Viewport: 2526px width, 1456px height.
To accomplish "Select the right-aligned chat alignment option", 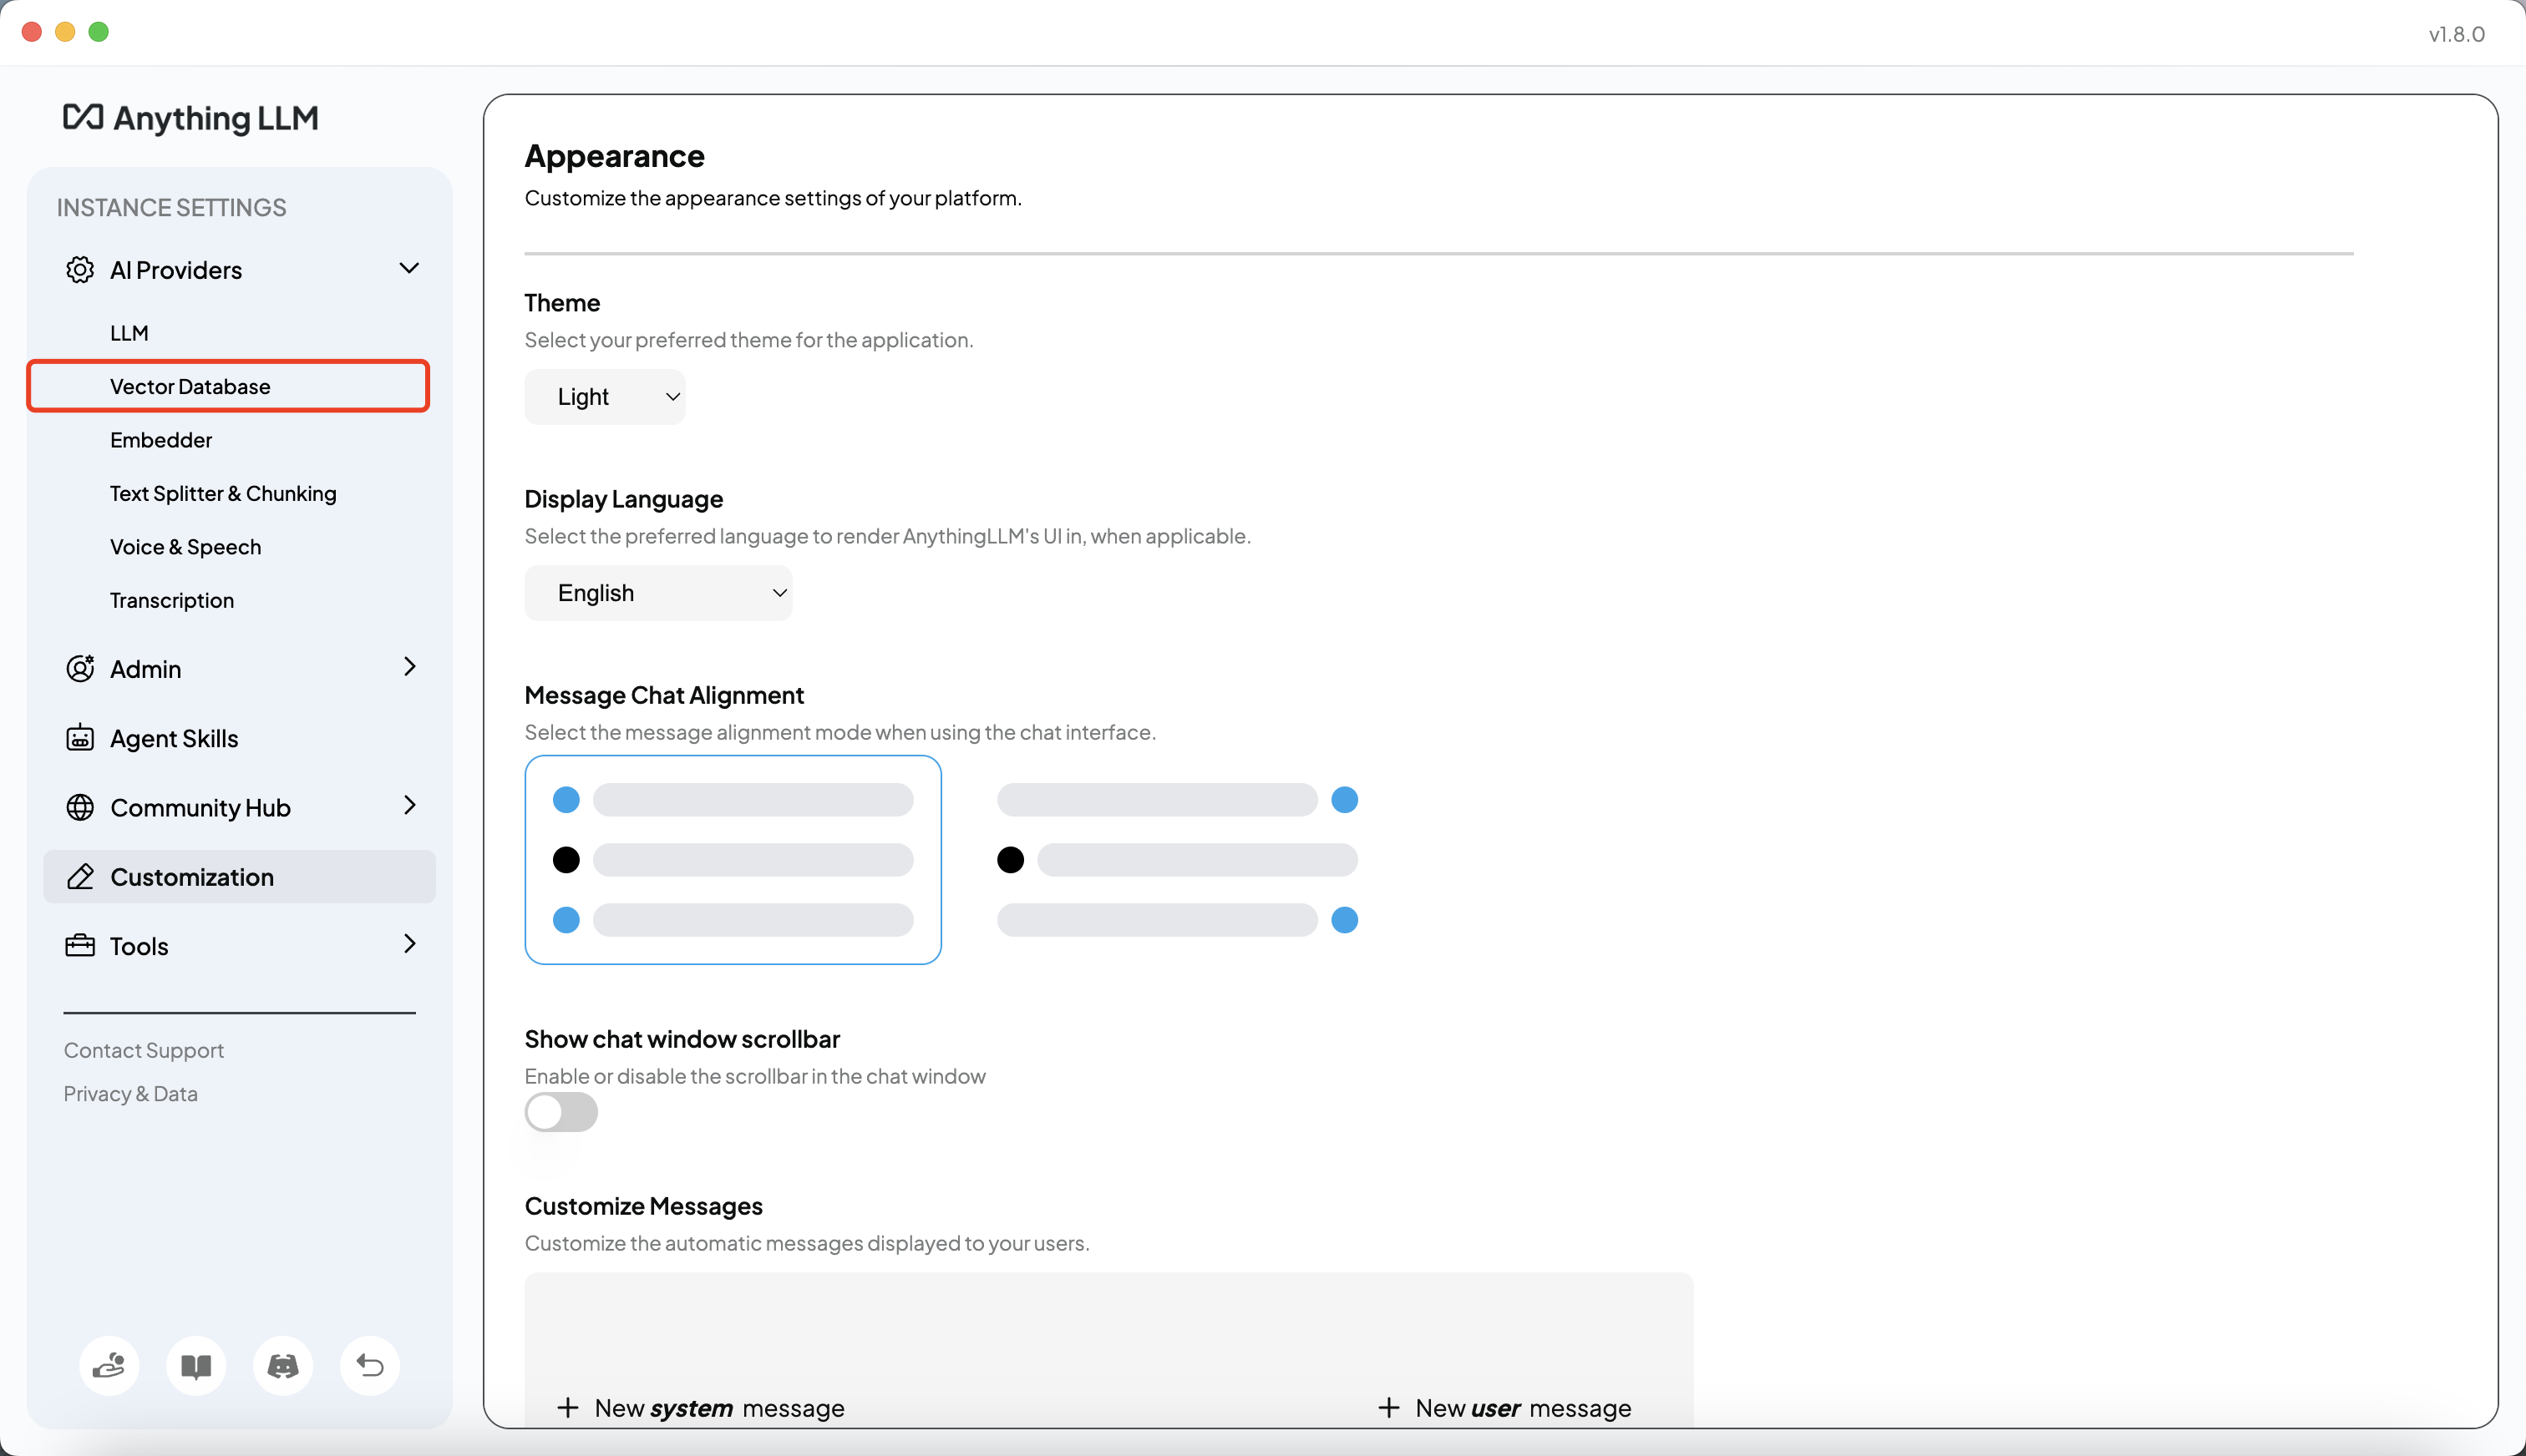I will 1178,860.
